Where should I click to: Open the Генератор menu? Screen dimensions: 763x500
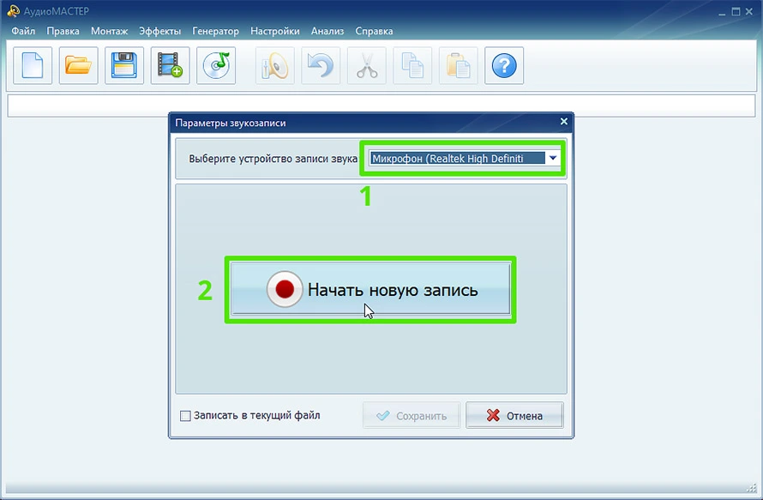pos(215,31)
